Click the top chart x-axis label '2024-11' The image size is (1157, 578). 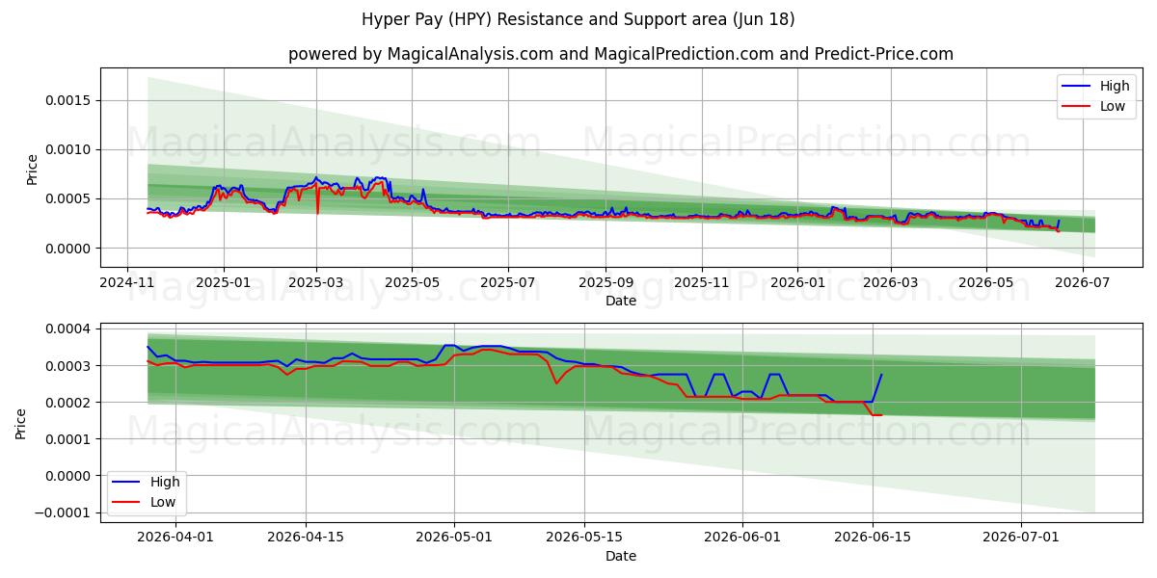(x=128, y=283)
